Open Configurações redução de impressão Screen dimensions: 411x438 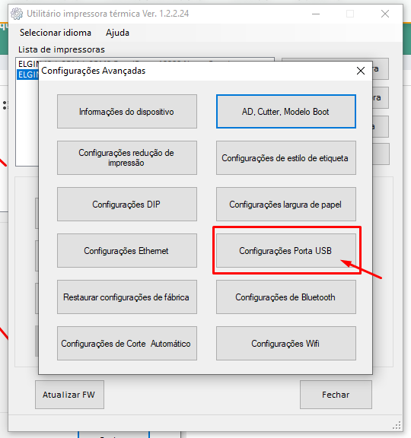pos(127,158)
